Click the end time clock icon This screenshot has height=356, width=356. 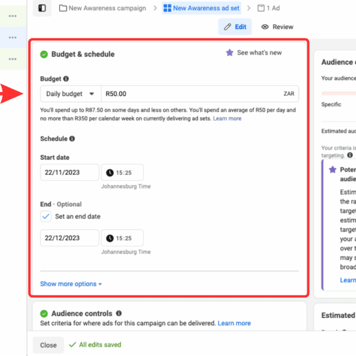110,238
